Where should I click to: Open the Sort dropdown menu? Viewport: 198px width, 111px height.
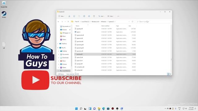coord(101,16)
